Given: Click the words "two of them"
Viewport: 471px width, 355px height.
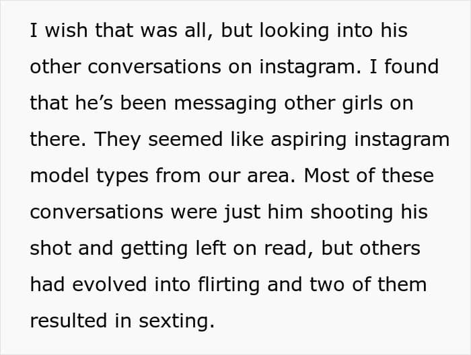Looking at the screenshot, I should (368, 284).
